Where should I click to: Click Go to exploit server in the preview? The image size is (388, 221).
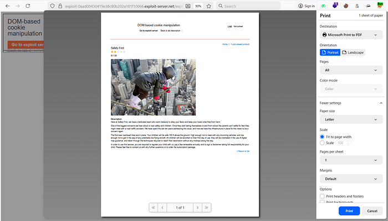point(149,30)
